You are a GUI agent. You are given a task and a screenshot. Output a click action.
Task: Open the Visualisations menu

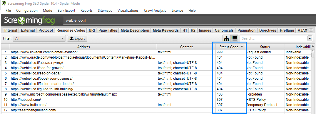click(x=128, y=11)
